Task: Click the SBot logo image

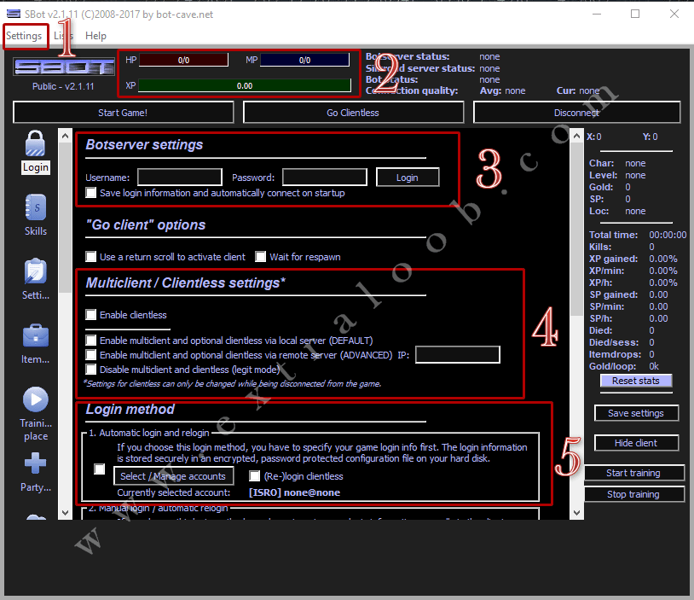Action: pos(64,67)
